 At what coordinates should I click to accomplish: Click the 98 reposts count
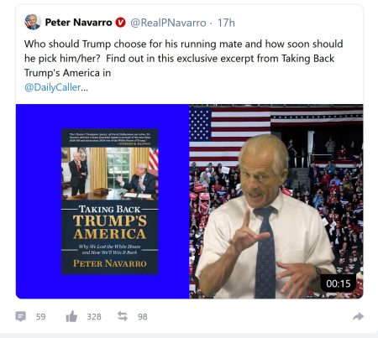[x=143, y=317]
